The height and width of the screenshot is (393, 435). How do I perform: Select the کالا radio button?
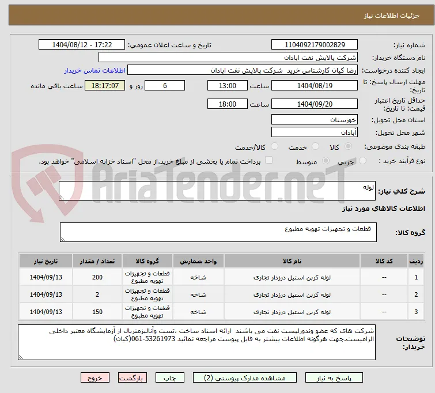click(x=348, y=146)
